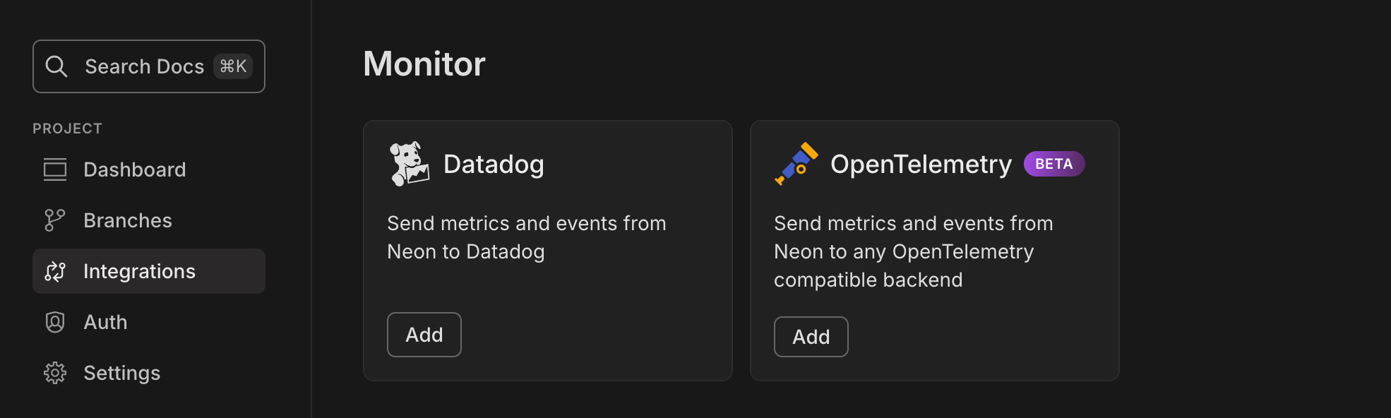Click the Branches graph icon
1391x418 pixels.
pos(54,220)
